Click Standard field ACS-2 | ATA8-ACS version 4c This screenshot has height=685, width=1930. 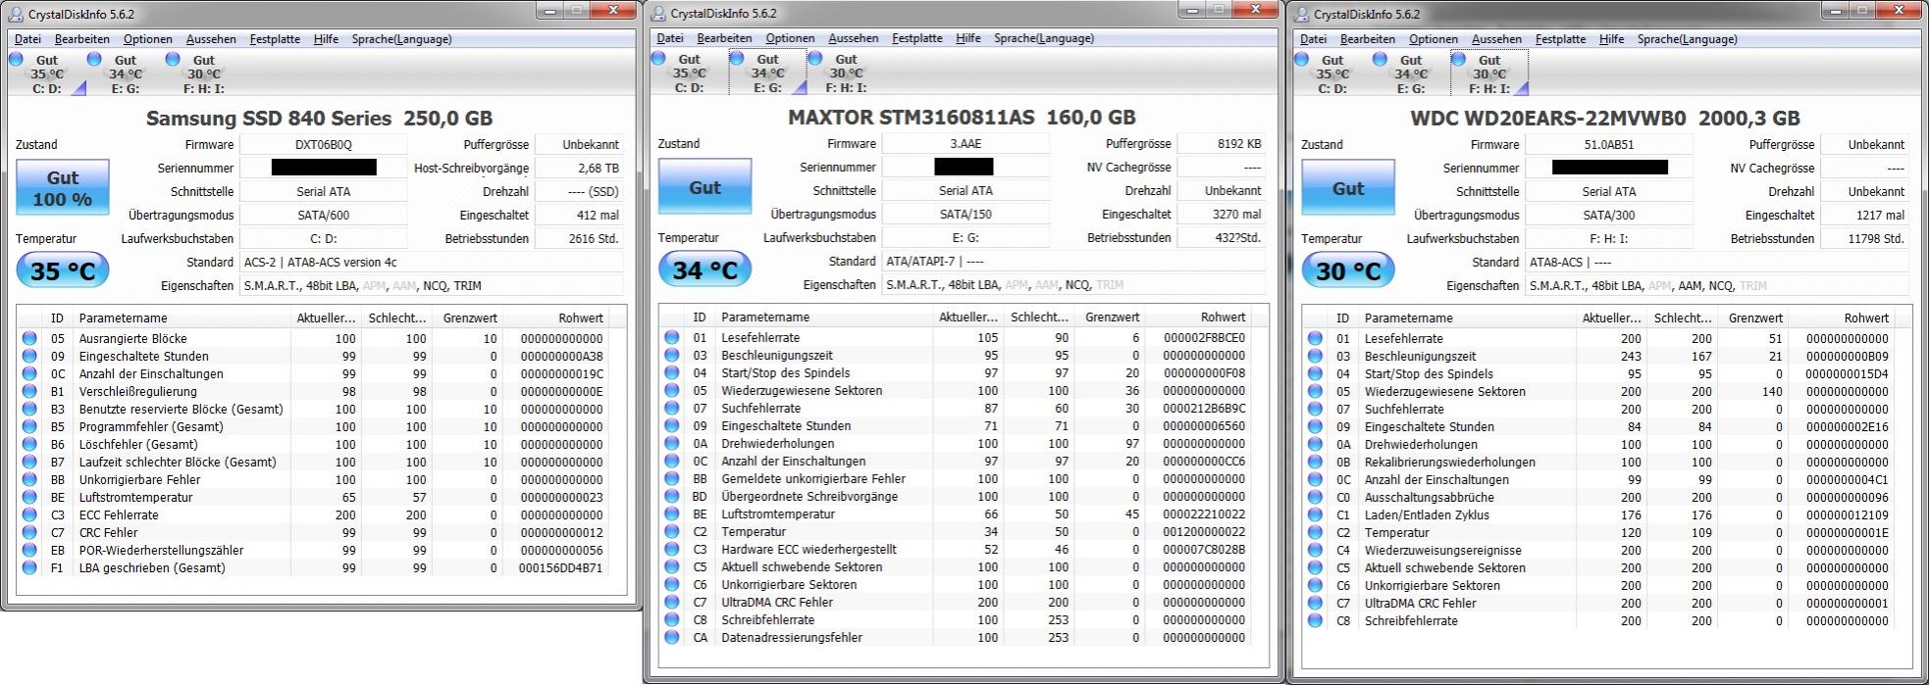pos(432,262)
